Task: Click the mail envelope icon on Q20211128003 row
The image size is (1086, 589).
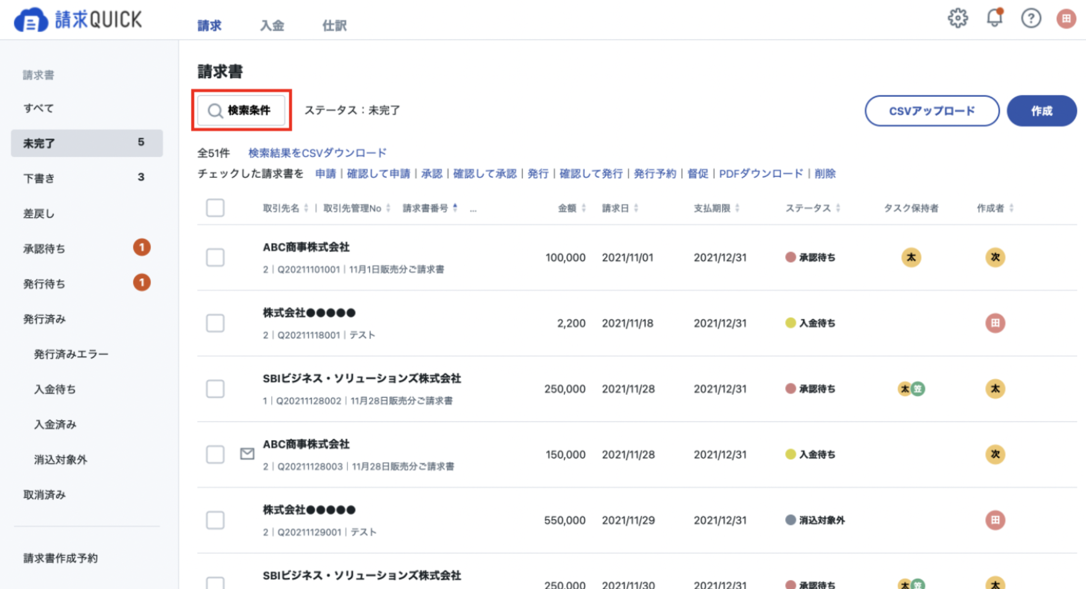Action: (247, 454)
